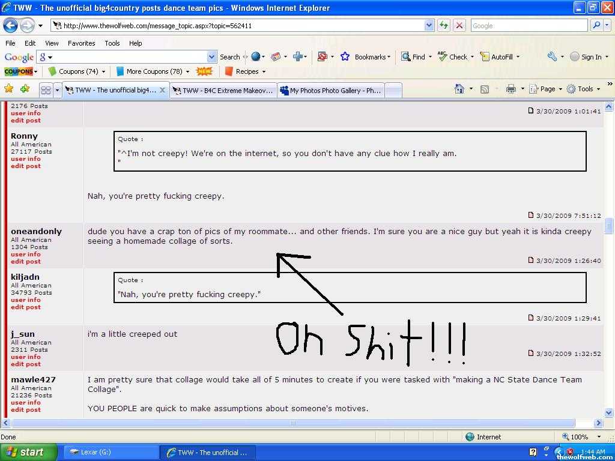The width and height of the screenshot is (615, 461).
Task: Click the Add to Favorites icon
Action: [25, 89]
